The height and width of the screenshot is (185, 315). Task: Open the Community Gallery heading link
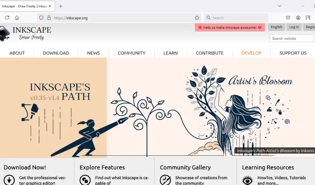[x=185, y=167]
